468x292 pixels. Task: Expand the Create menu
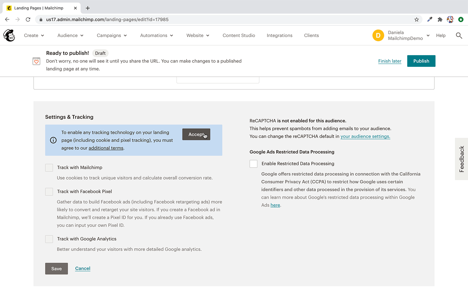34,35
